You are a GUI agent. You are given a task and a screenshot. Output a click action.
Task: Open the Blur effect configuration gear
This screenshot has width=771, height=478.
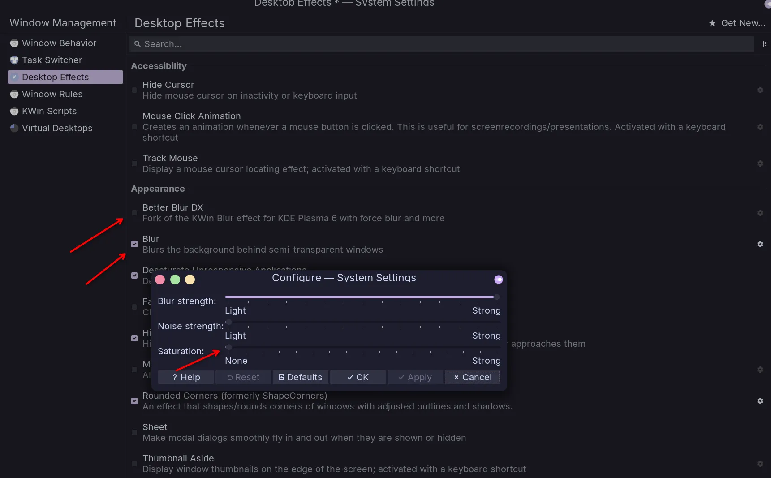(760, 244)
